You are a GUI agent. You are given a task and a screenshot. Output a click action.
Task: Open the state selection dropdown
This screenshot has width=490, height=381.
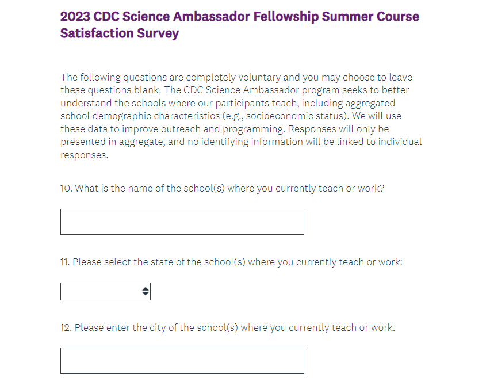coord(105,292)
